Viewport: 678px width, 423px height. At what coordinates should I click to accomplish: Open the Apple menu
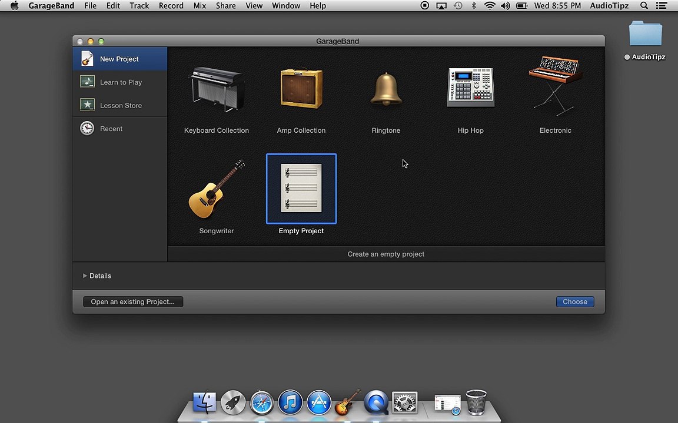[14, 6]
